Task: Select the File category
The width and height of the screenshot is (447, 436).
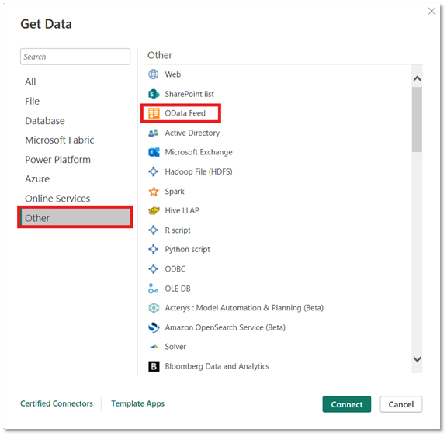Action: pyautogui.click(x=32, y=101)
